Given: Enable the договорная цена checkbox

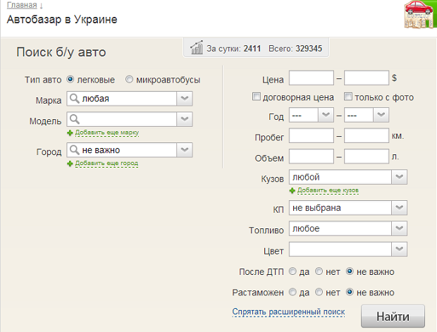Looking at the screenshot, I should tap(257, 97).
